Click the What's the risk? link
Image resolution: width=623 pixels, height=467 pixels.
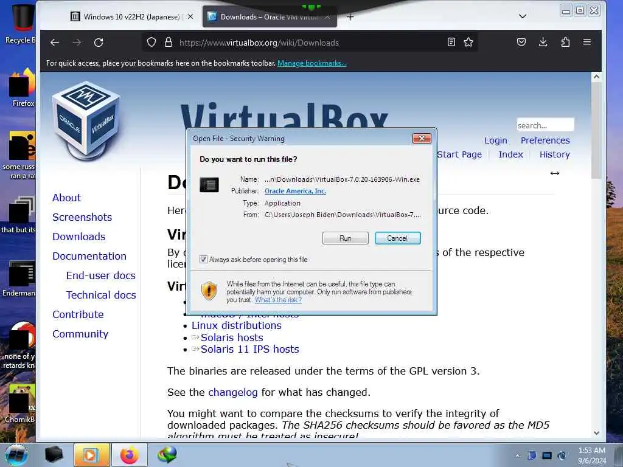278,300
